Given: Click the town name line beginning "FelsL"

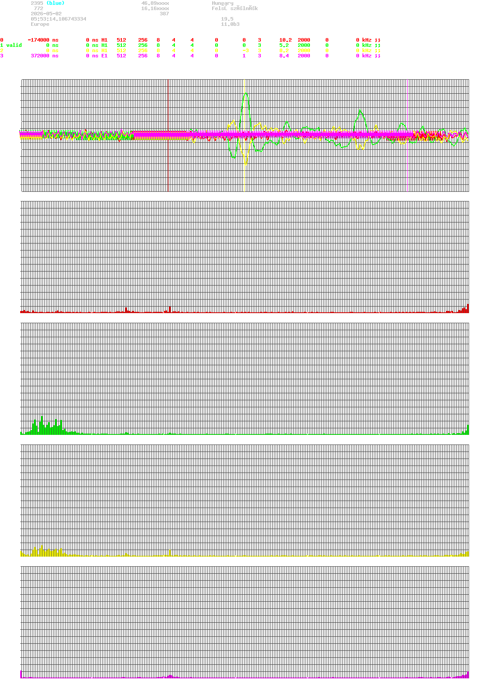Looking at the screenshot, I should [x=235, y=8].
